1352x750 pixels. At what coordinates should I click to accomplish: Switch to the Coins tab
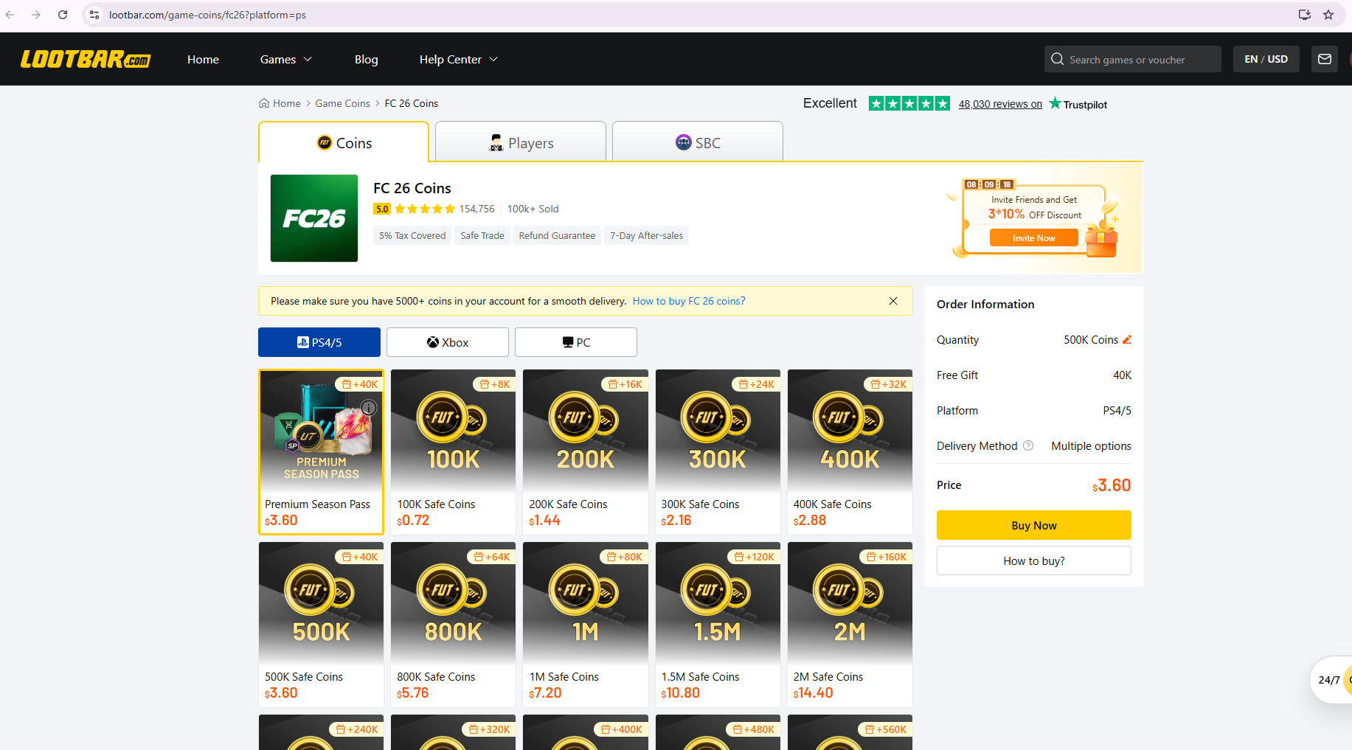(344, 142)
